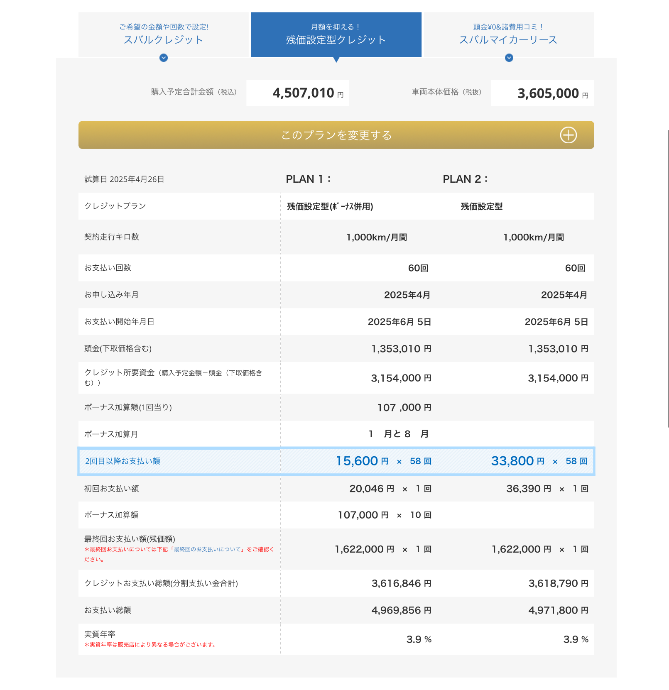Open the 最終回のお支払いについて link
Viewport: 669px width, 690px height.
click(208, 549)
